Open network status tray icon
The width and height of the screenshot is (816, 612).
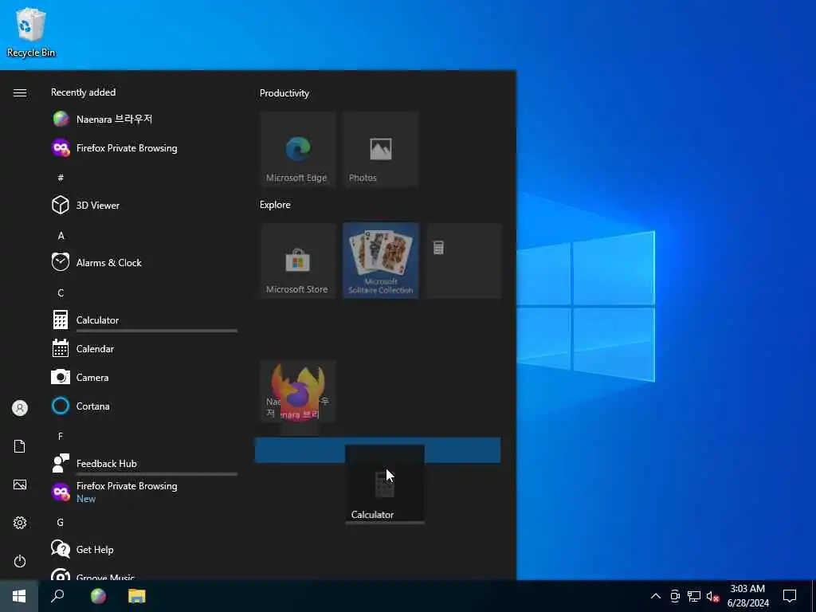694,596
